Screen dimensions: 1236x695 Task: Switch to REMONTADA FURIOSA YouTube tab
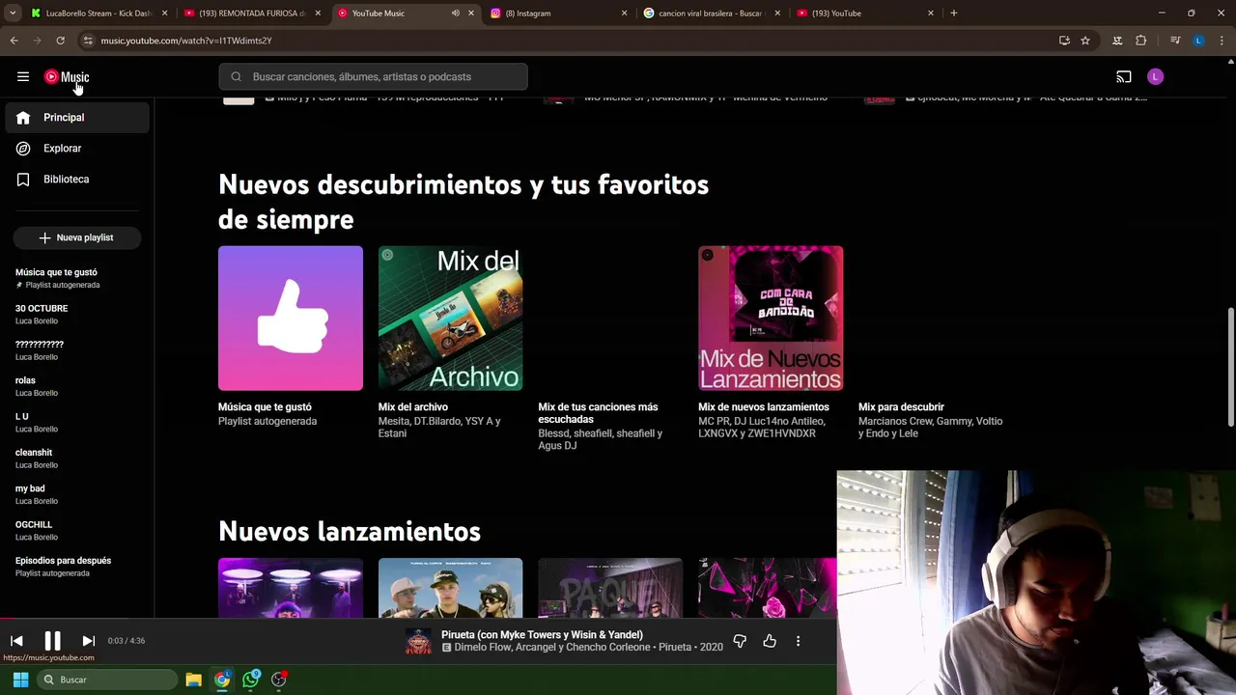pyautogui.click(x=251, y=14)
